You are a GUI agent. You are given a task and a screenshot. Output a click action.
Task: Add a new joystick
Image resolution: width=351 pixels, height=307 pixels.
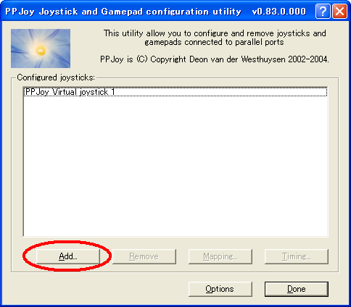point(68,256)
